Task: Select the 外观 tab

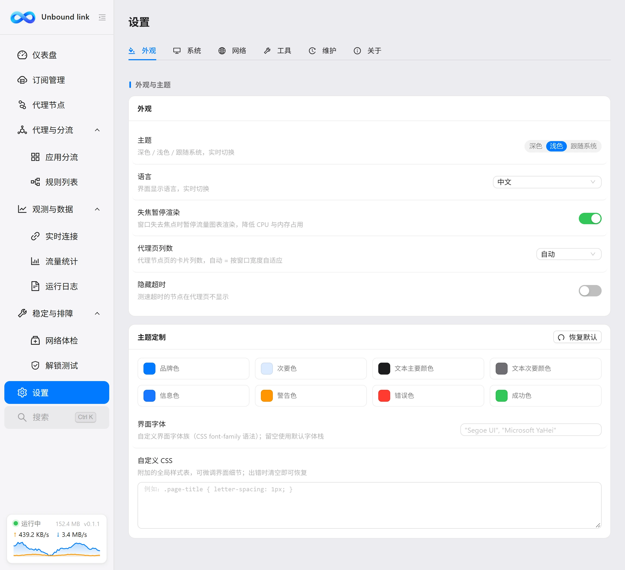Action: coord(142,51)
